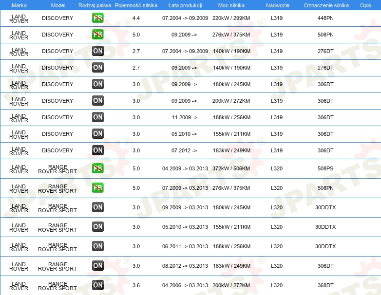Click the Rodzaj paliwa column header
The image size is (381, 295).
point(95,5)
